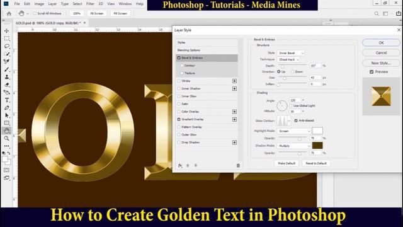Viewport: 403px width, 227px height.
Task: Move effect down arrow in Layer Style
Action: (x=196, y=165)
